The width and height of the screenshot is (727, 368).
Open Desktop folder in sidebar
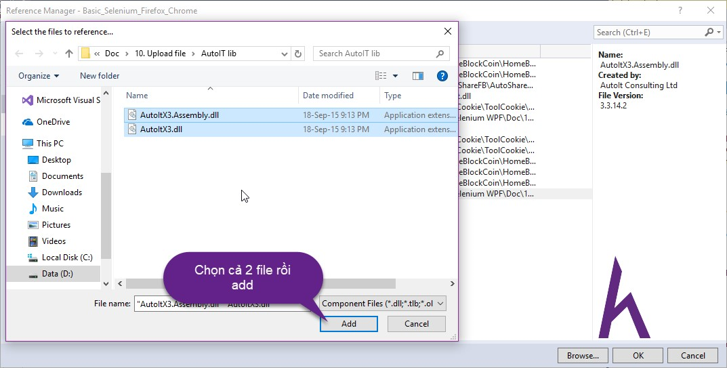point(49,160)
